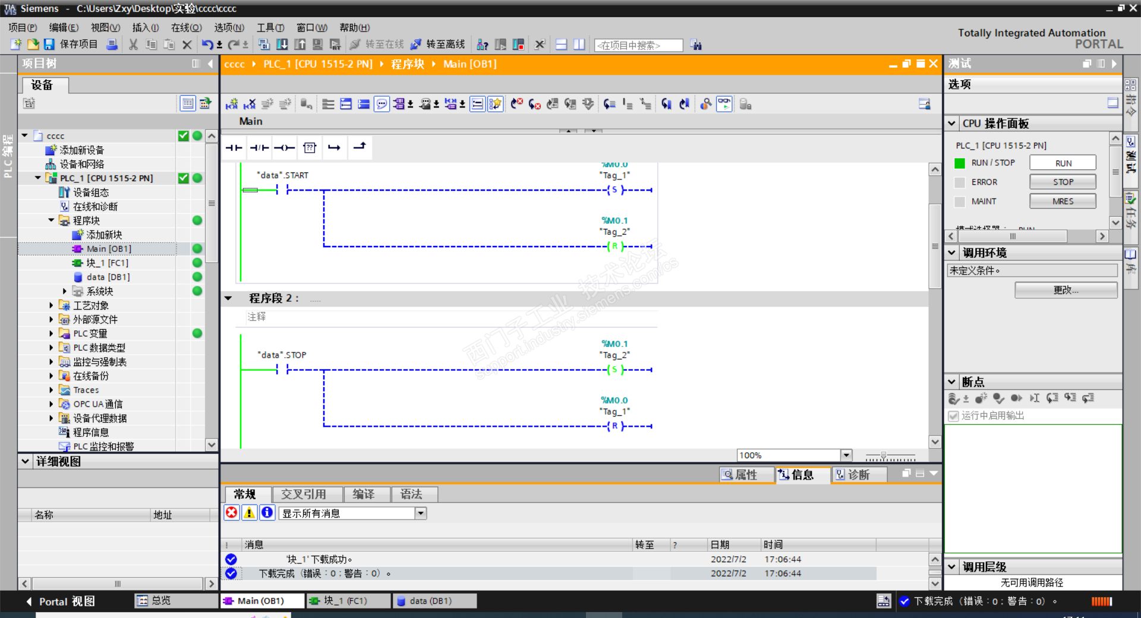This screenshot has width=1141, height=618.
Task: Click the MRES button
Action: tap(1063, 201)
